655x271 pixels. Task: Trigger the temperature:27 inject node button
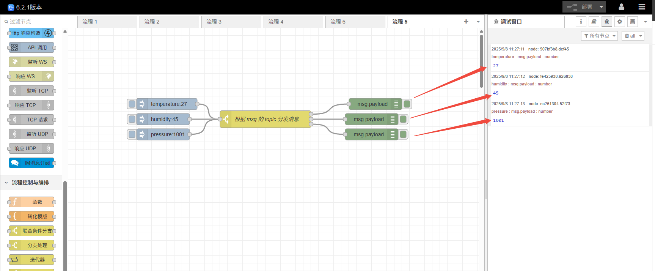click(x=132, y=104)
